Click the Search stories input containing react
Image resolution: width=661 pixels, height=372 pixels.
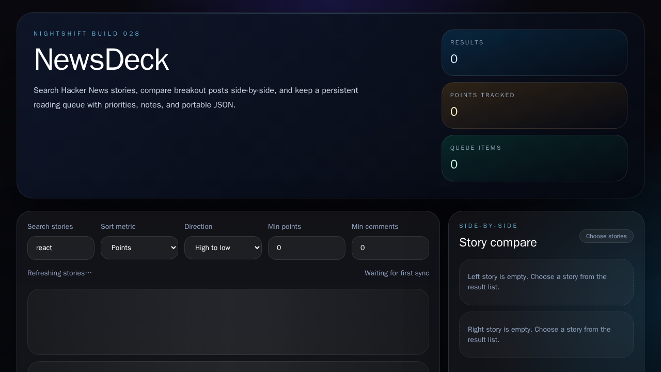pos(61,247)
